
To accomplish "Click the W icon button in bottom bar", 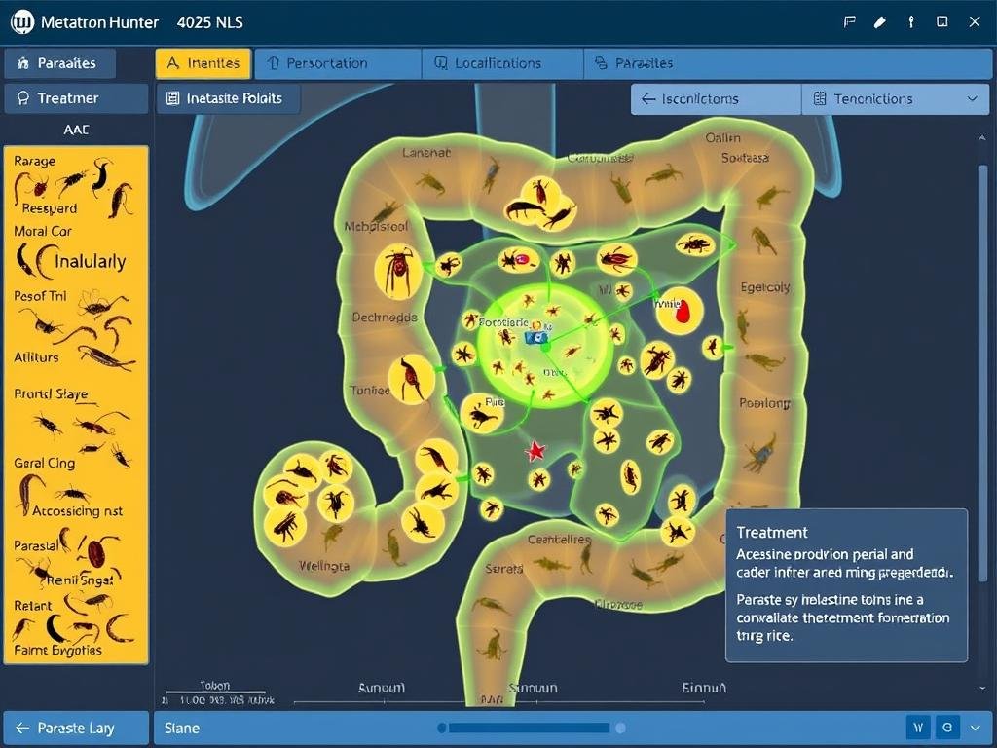I will point(918,727).
